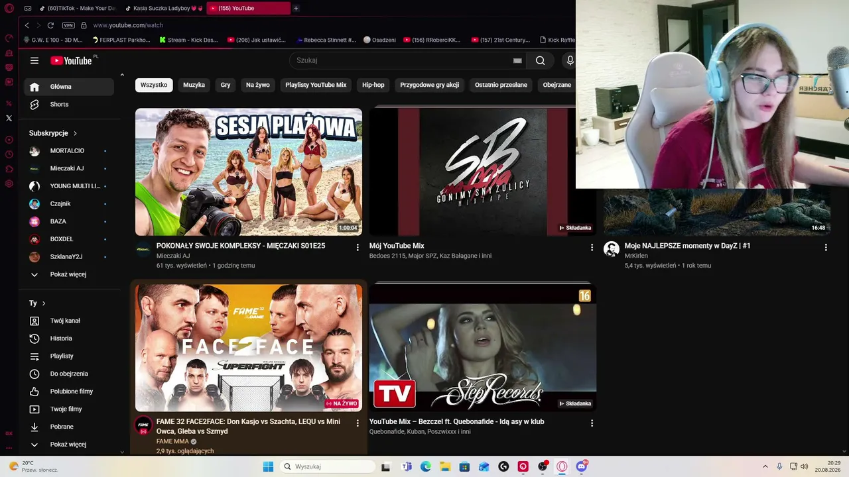Open Microsoft Teams from the taskbar
Screen dimensions: 849x477
[x=407, y=466]
